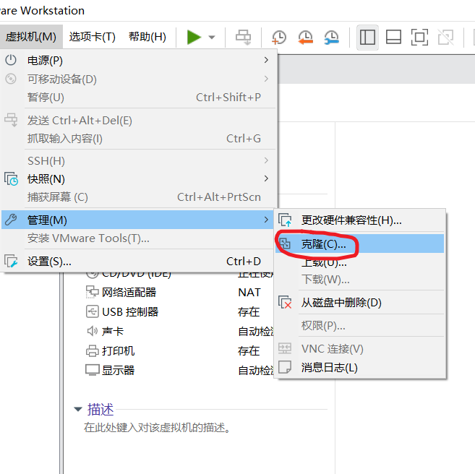
Task: Select 权限(P)... submenu entry
Action: [x=359, y=326]
